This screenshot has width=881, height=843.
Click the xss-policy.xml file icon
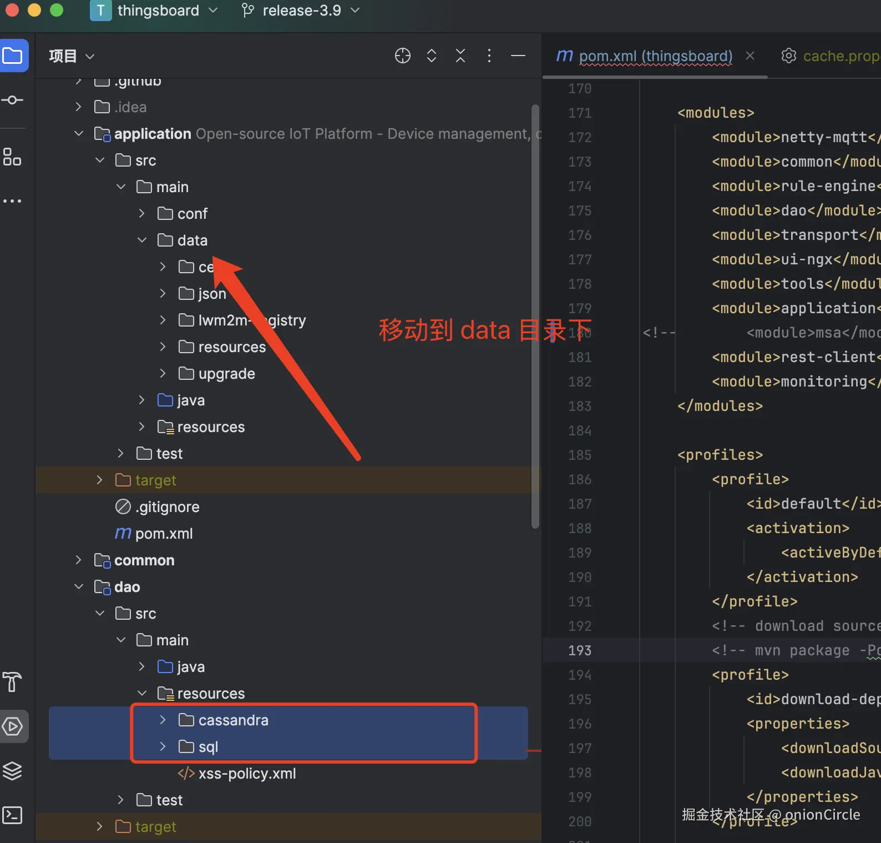tap(186, 773)
